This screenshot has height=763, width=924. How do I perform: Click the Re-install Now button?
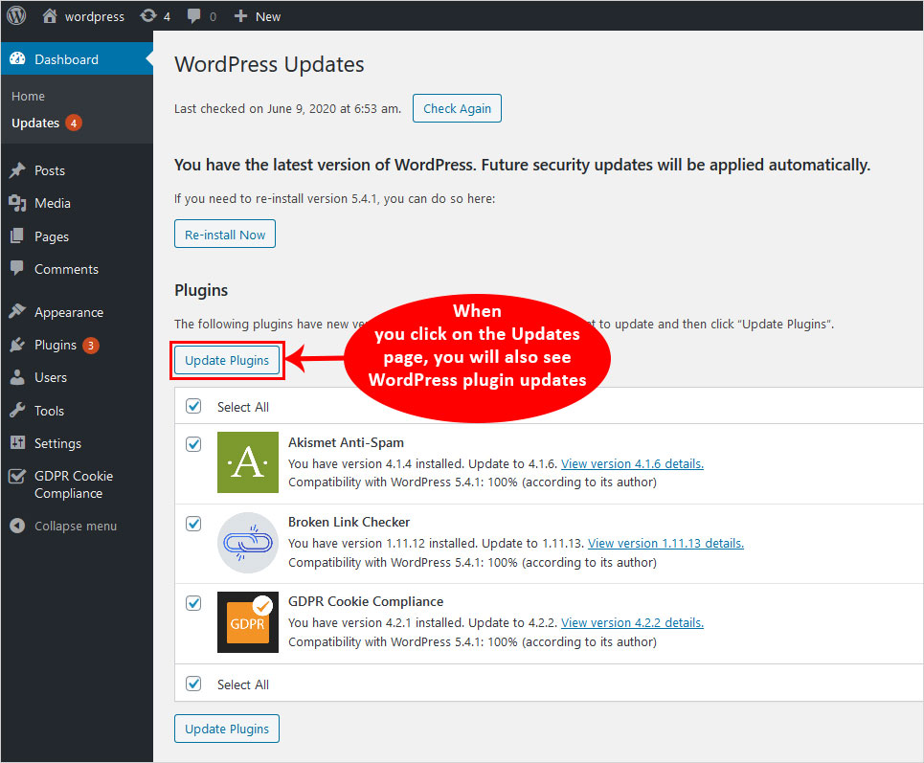pos(225,235)
